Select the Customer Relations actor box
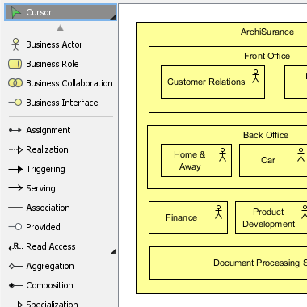This screenshot has width=307, height=307. [212, 82]
